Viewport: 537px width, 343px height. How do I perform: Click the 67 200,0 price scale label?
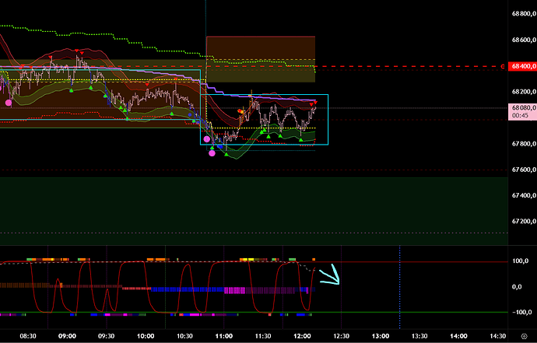pos(522,221)
